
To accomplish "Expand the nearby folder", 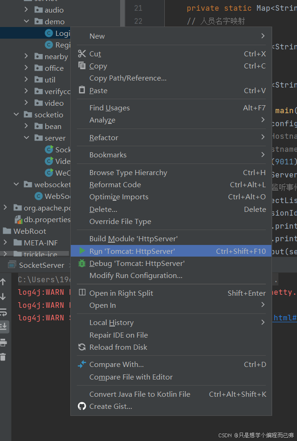I will 26,56.
